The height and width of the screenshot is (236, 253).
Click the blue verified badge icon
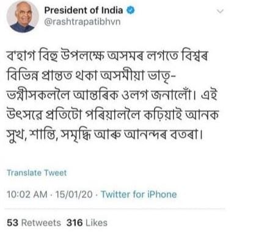point(131,10)
